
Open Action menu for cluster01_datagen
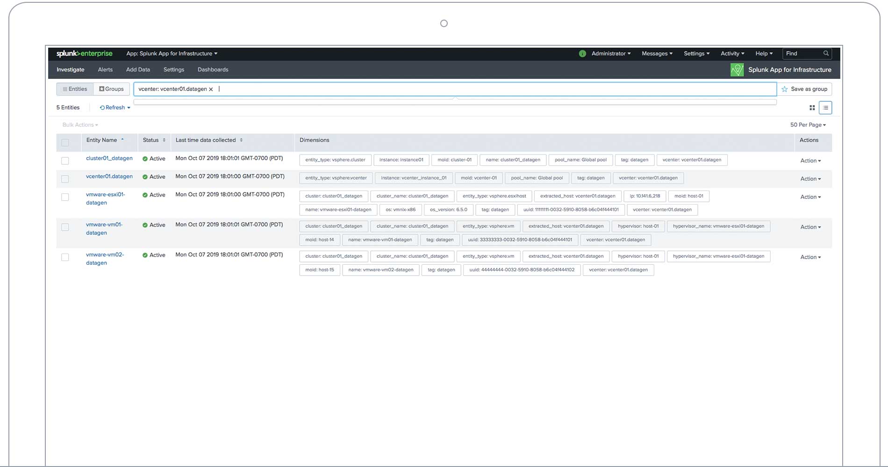810,161
